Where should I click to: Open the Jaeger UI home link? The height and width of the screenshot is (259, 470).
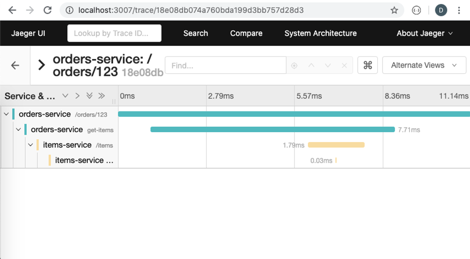click(x=28, y=33)
